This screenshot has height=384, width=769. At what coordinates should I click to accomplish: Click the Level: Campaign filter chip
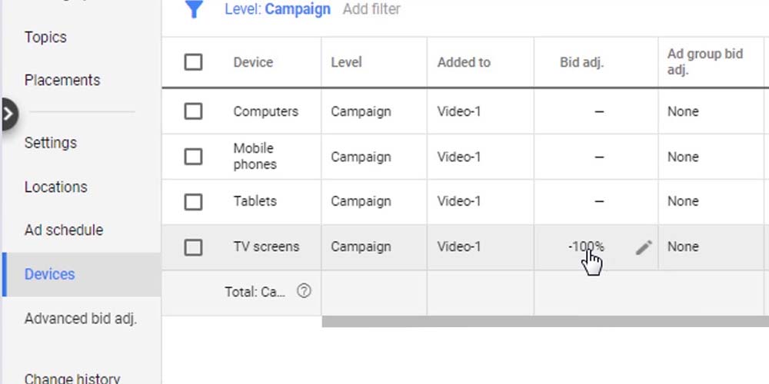click(278, 8)
